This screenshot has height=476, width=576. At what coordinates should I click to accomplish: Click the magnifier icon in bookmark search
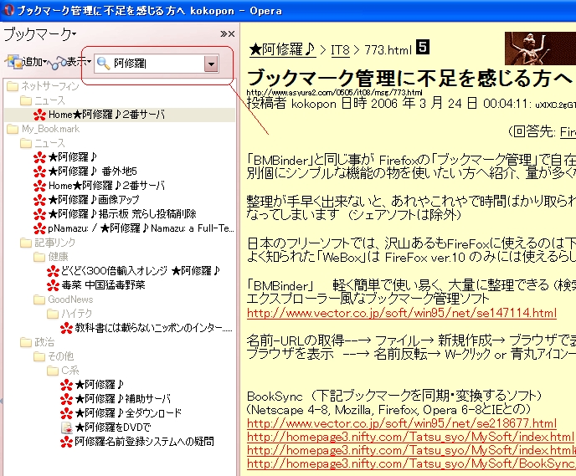click(x=103, y=64)
